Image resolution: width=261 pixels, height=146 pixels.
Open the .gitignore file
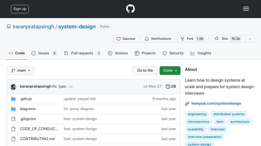coord(28,119)
